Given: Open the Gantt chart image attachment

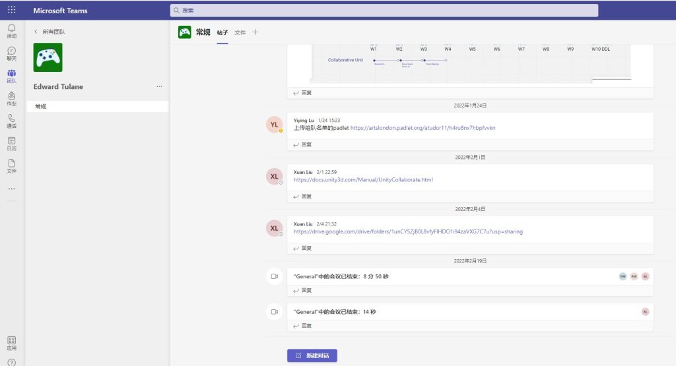Looking at the screenshot, I should 470,63.
